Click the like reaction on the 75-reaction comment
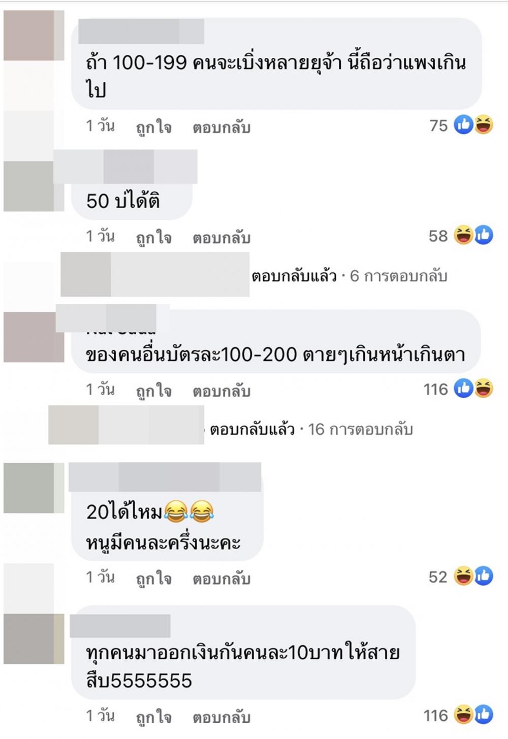 click(463, 124)
